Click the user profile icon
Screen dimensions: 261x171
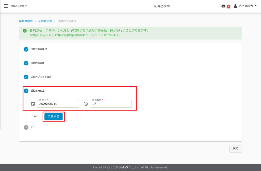[235, 6]
